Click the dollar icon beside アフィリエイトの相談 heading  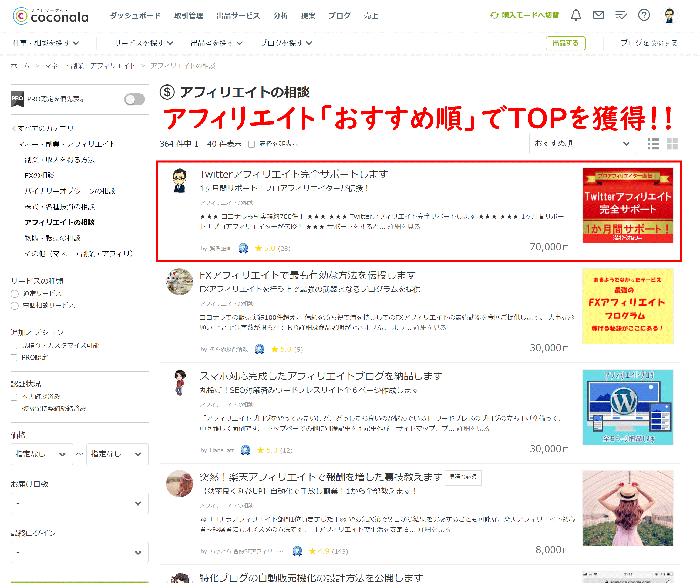point(168,93)
